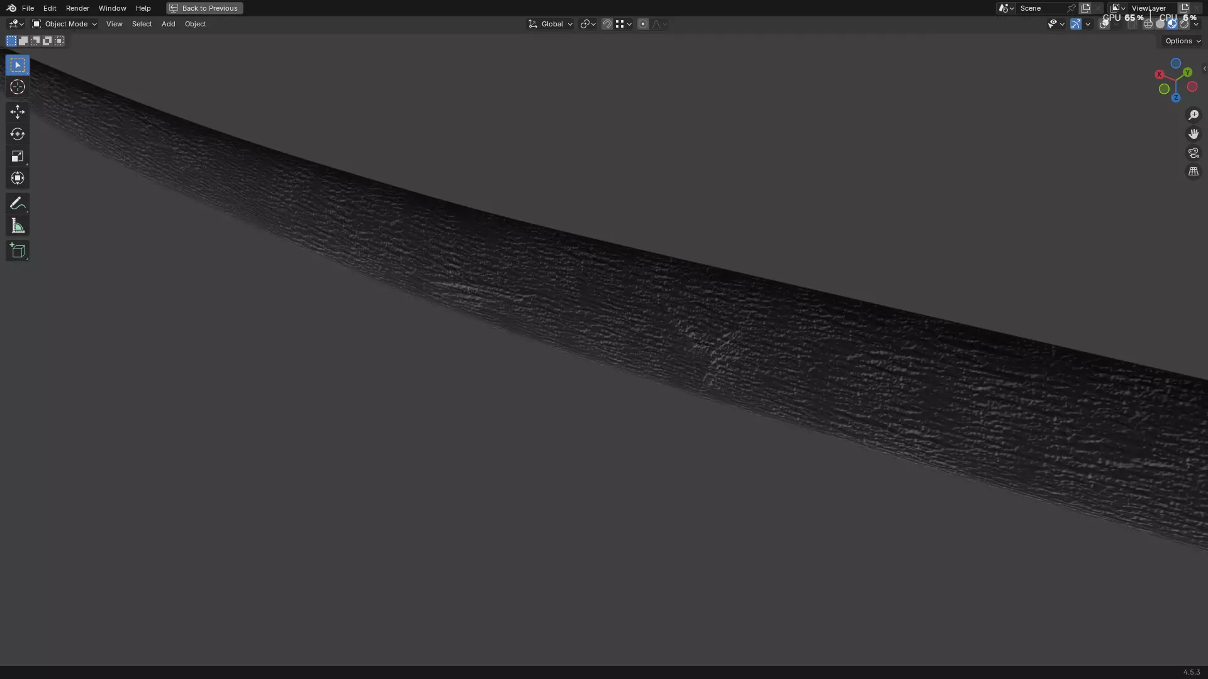Select the Select Box tool

(x=17, y=65)
